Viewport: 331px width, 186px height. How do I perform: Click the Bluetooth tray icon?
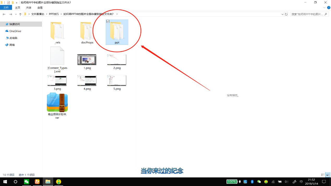252,182
